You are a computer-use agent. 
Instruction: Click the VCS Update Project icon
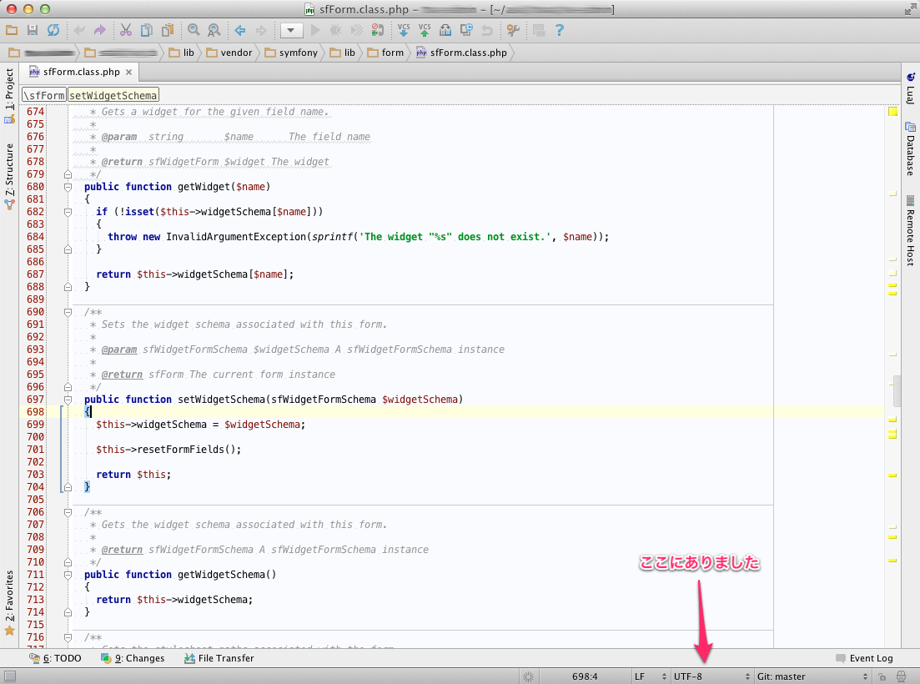pyautogui.click(x=404, y=31)
